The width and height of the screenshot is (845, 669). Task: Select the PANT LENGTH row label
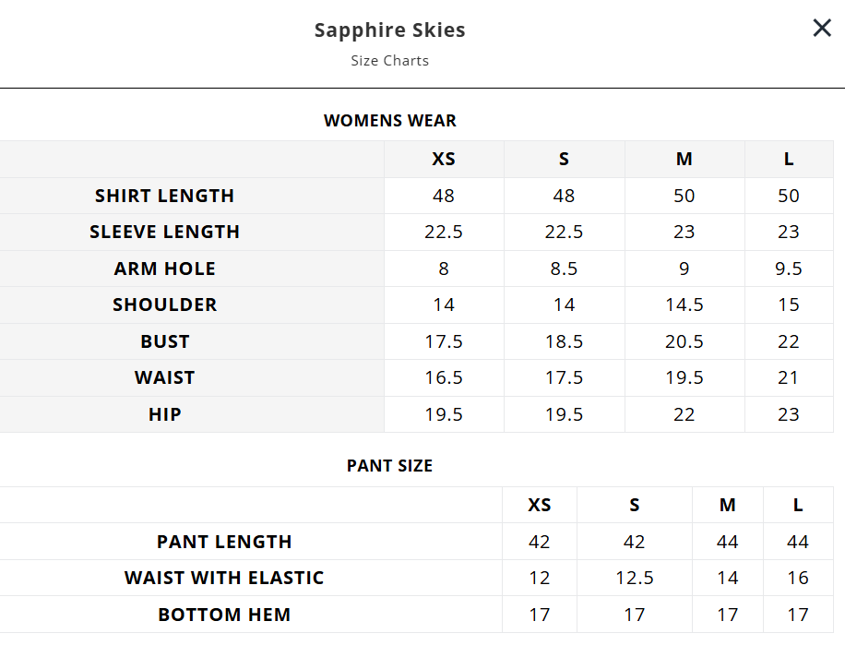click(224, 542)
